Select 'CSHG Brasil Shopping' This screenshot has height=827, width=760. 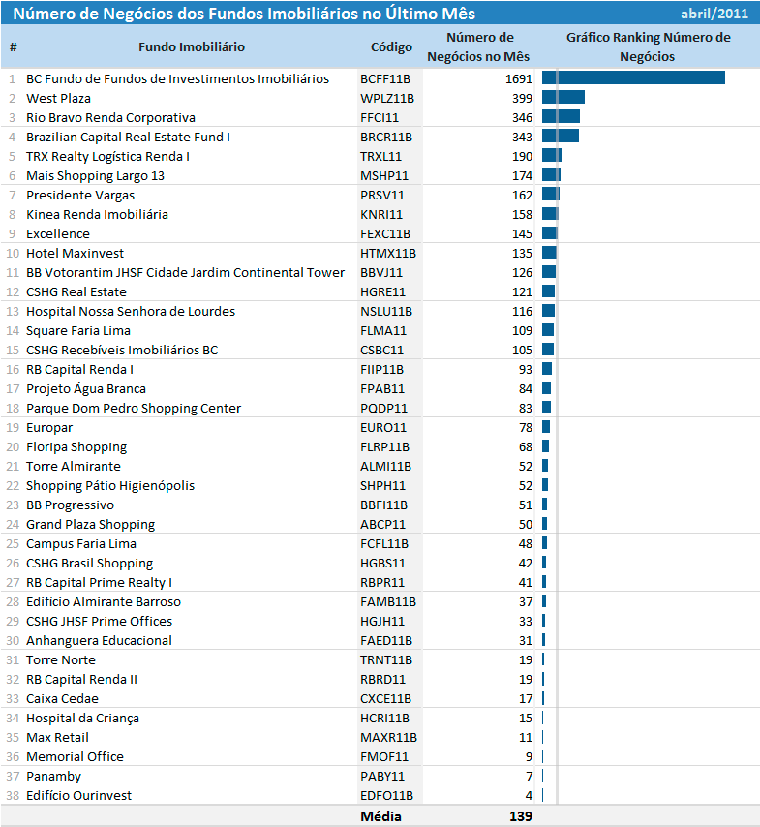(90, 564)
